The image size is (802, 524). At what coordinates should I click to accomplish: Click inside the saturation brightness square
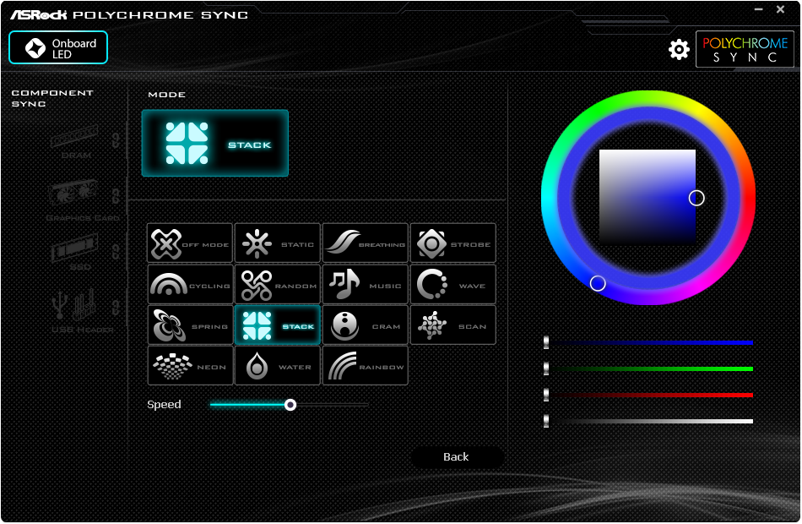pos(647,197)
